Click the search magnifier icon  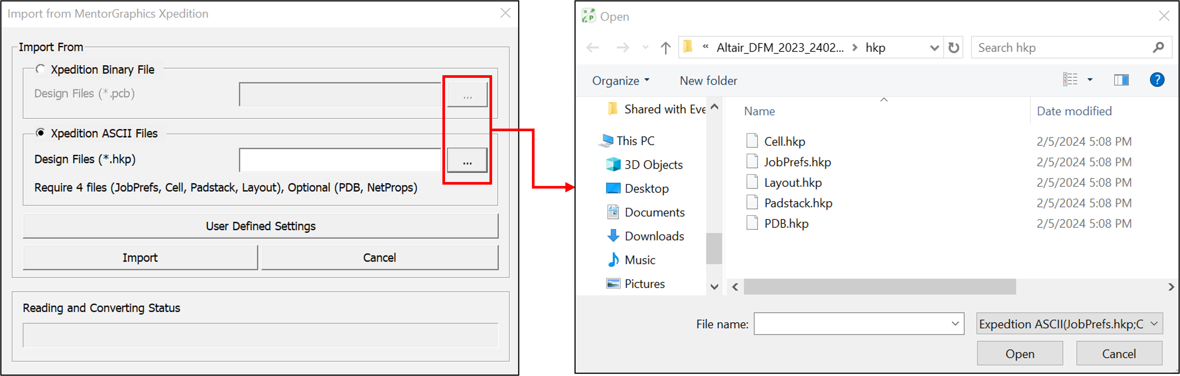[x=1159, y=47]
